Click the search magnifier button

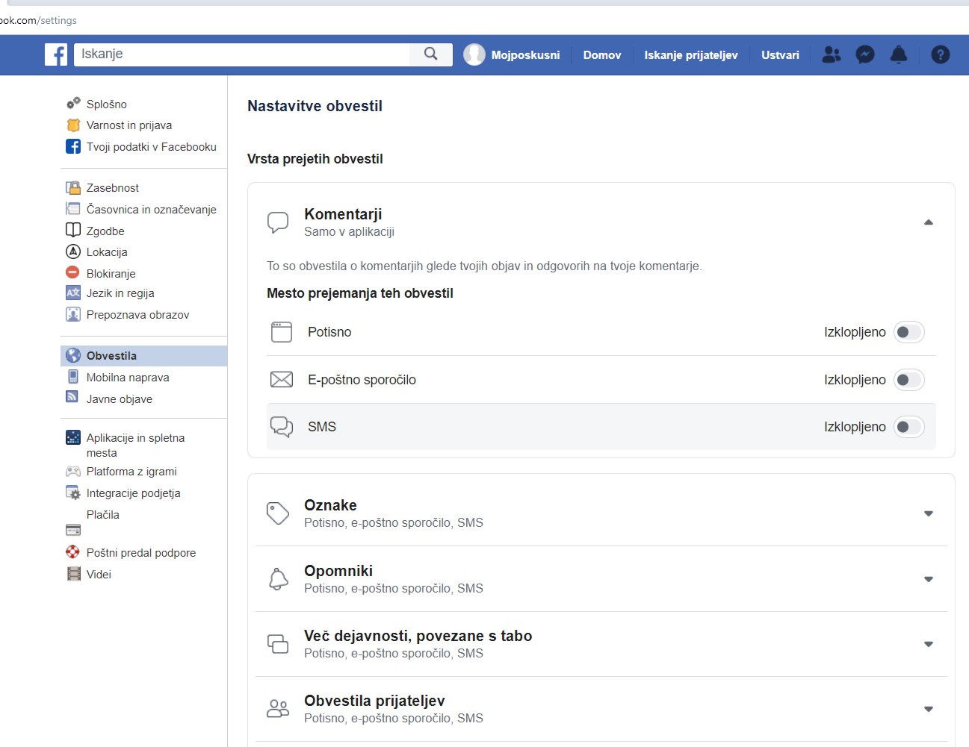tap(430, 54)
